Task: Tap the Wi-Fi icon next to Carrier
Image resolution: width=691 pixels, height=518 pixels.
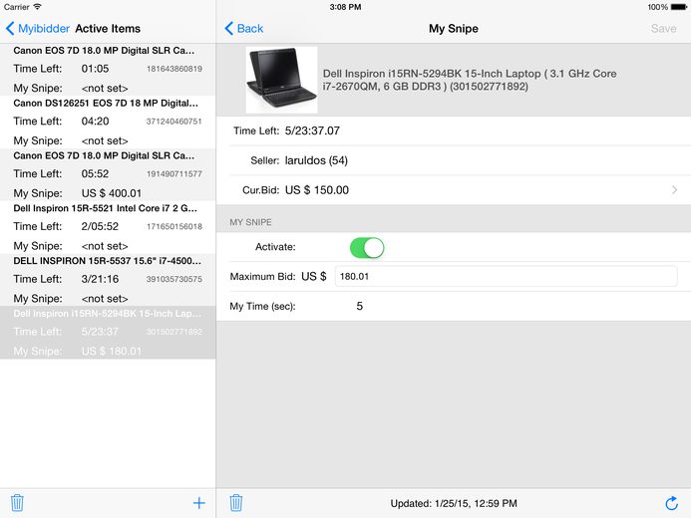Action: (38, 7)
